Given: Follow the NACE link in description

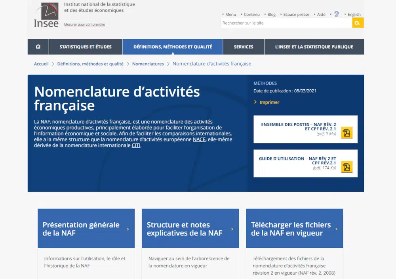Looking at the screenshot, I should coord(199,139).
